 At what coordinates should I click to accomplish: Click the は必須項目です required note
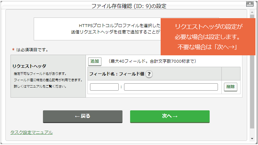click(x=30, y=50)
